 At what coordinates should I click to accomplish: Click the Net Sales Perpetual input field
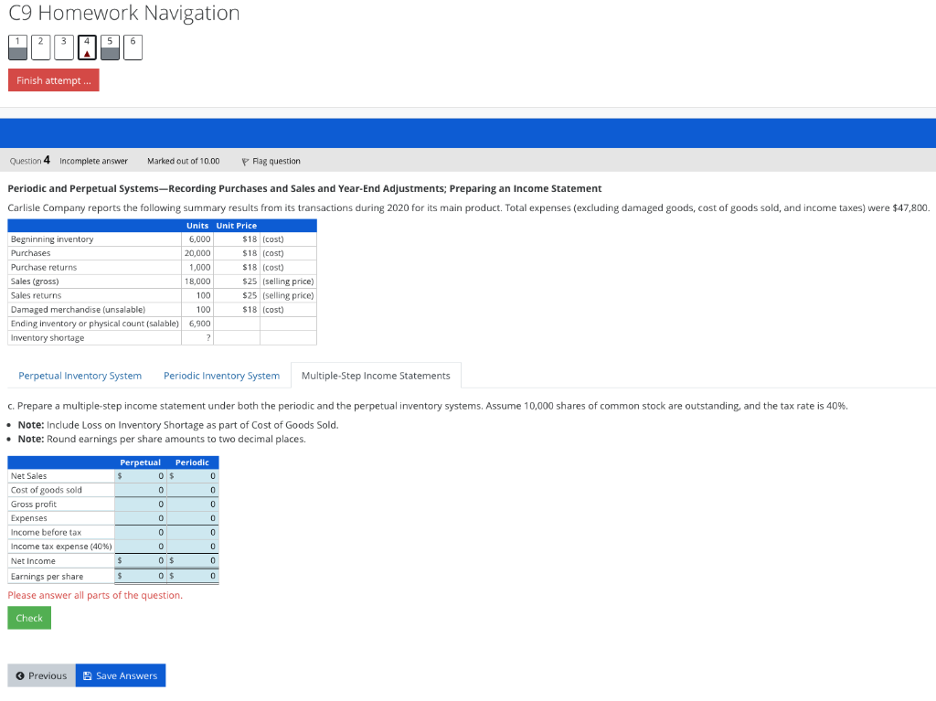pyautogui.click(x=142, y=475)
